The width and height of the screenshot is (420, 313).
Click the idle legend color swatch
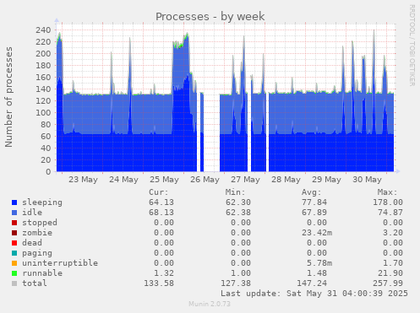(14, 213)
